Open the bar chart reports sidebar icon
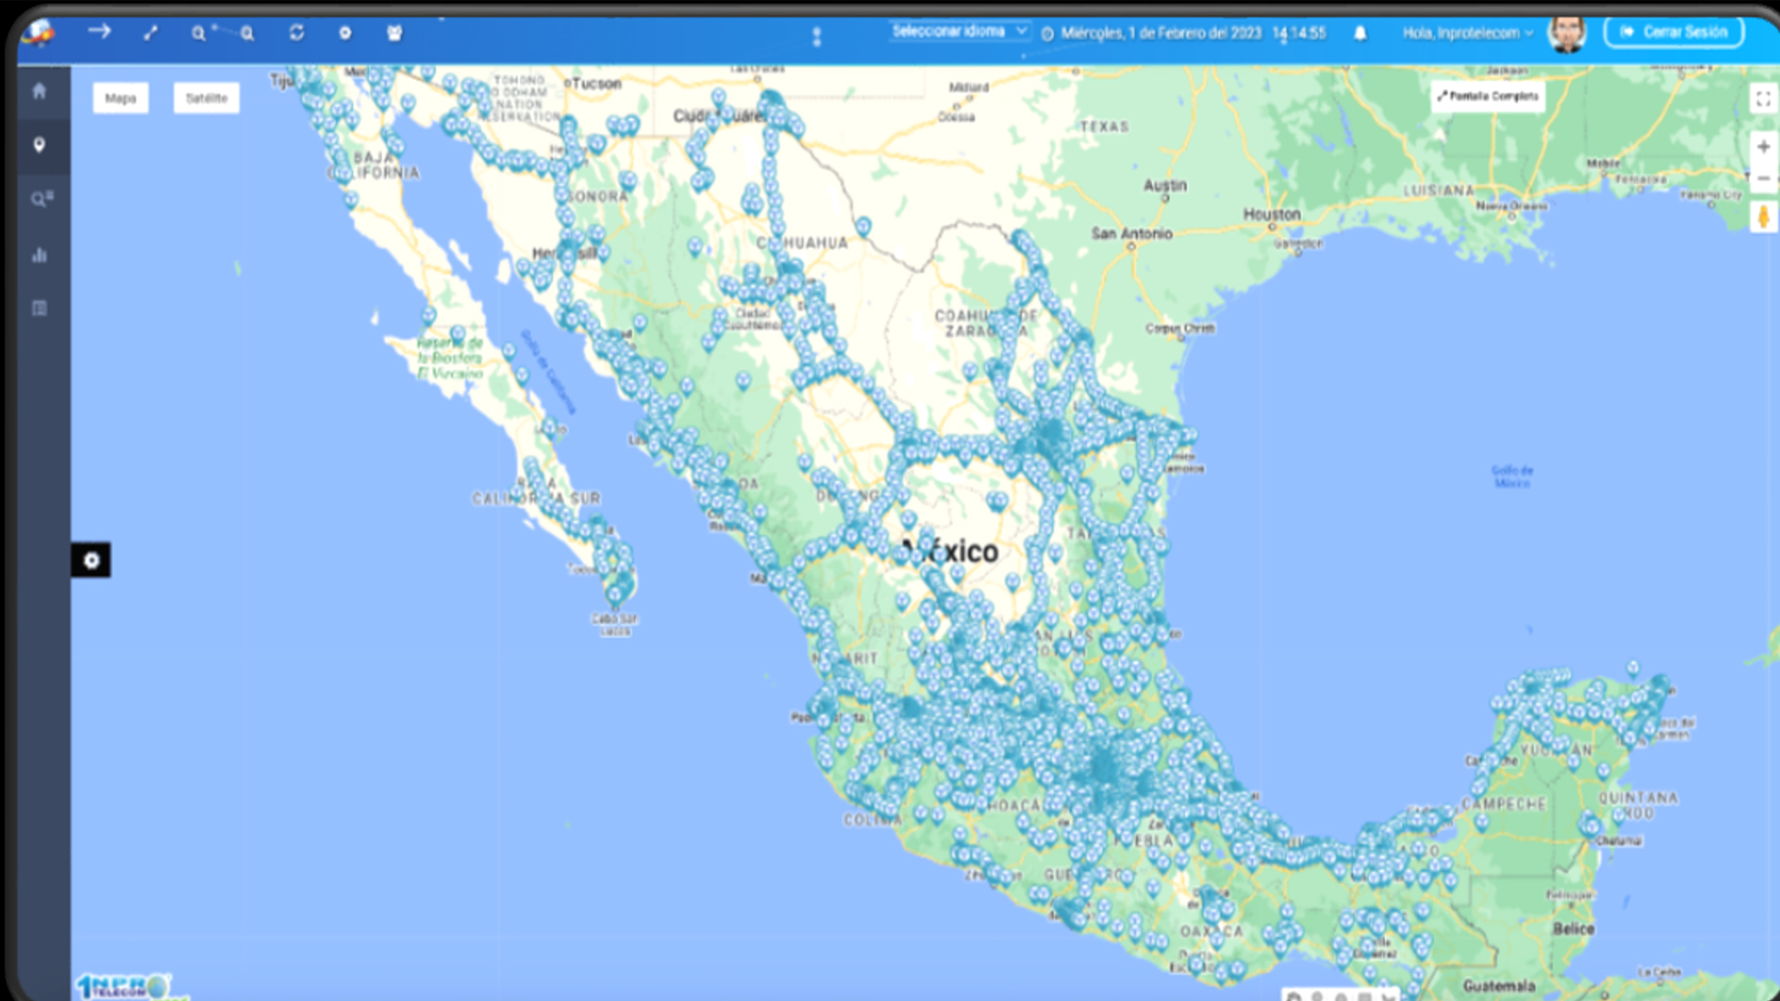 (x=39, y=255)
